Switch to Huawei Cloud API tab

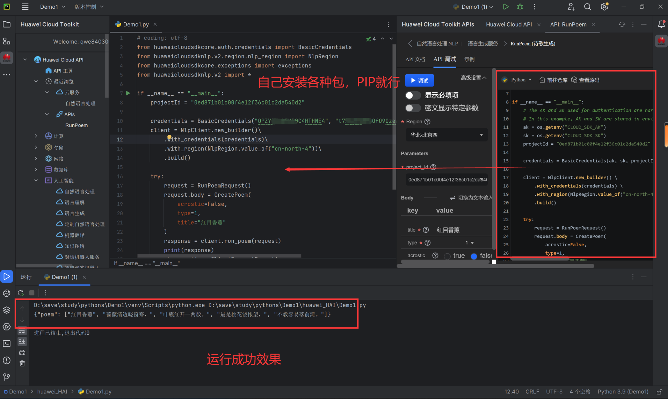(509, 24)
